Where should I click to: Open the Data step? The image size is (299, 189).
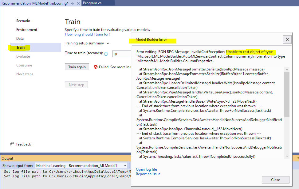click(x=20, y=39)
